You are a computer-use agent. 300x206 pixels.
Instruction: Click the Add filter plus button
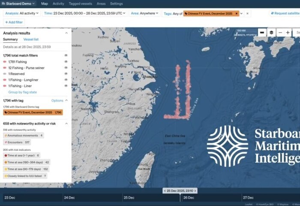13,22
